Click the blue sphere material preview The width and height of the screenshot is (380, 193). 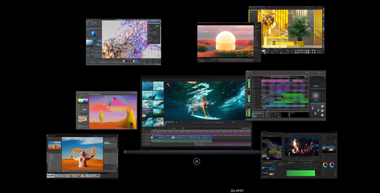[x=93, y=33]
